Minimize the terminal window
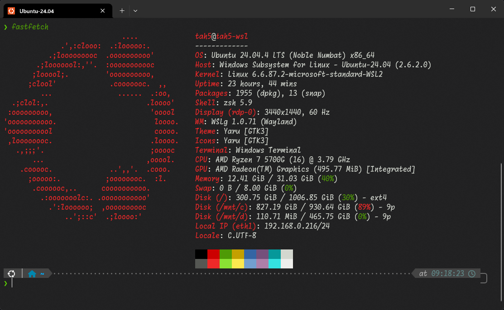 coord(452,9)
